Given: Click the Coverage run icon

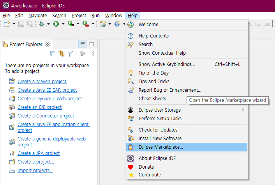Looking at the screenshot, I should point(71,24).
